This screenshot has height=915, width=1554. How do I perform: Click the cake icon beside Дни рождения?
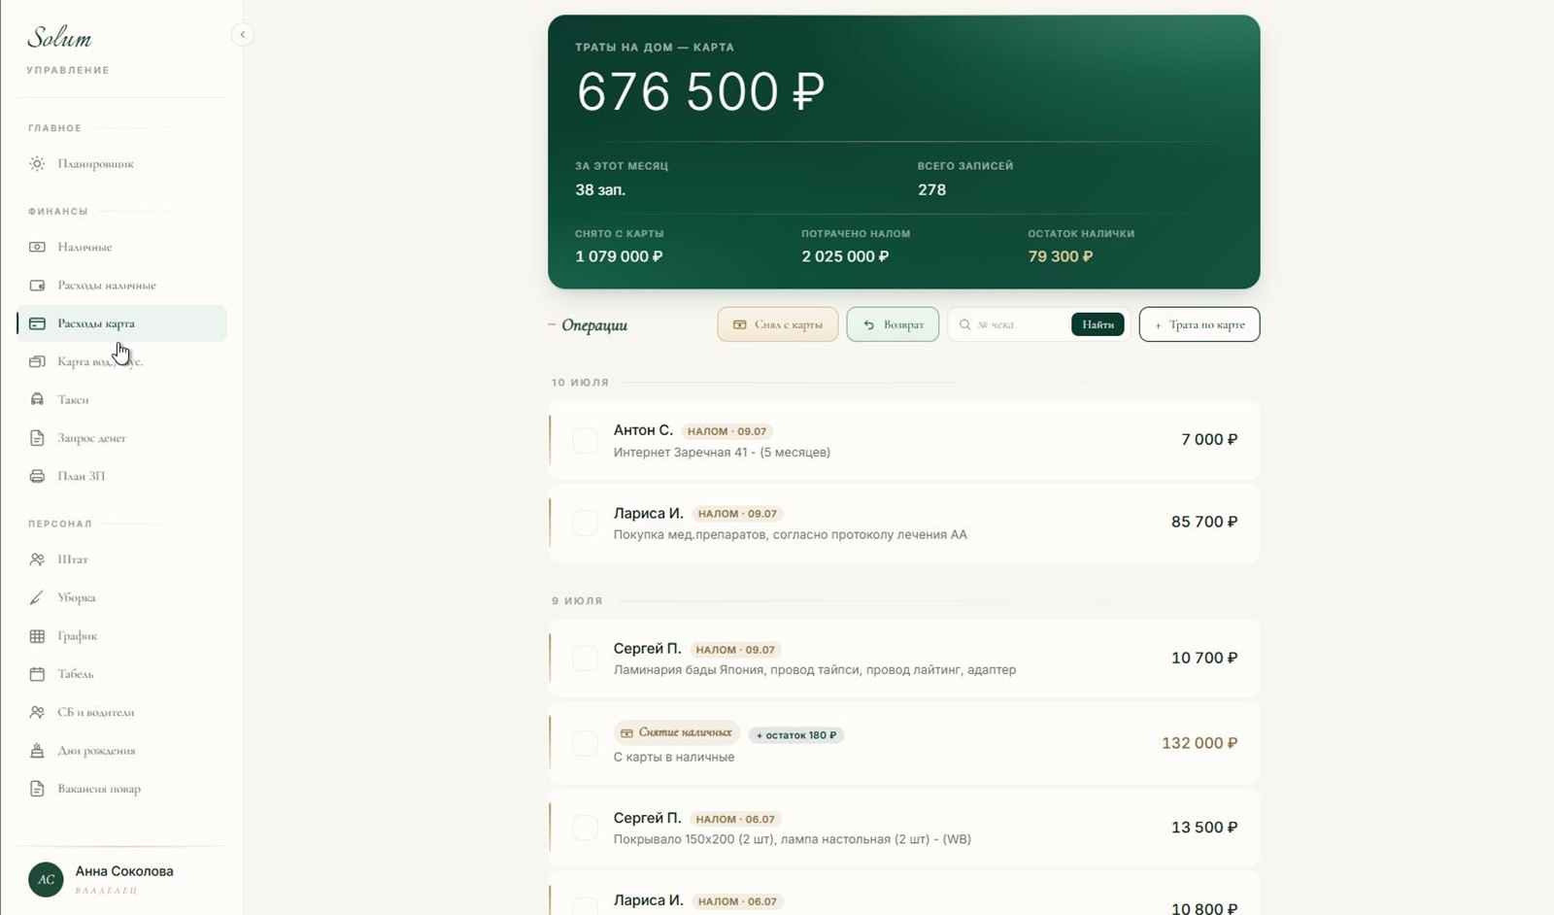pyautogui.click(x=37, y=751)
